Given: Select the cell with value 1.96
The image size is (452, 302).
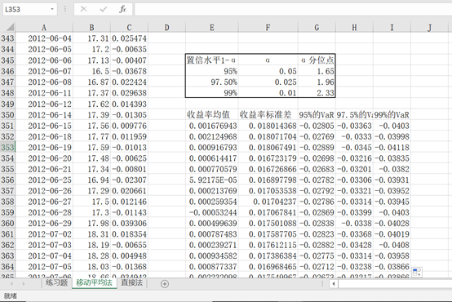Looking at the screenshot, I should (x=317, y=82).
